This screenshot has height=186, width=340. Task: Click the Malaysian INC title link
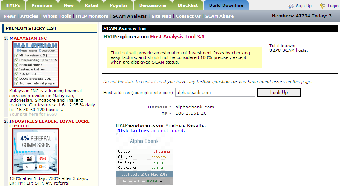tap(28, 38)
